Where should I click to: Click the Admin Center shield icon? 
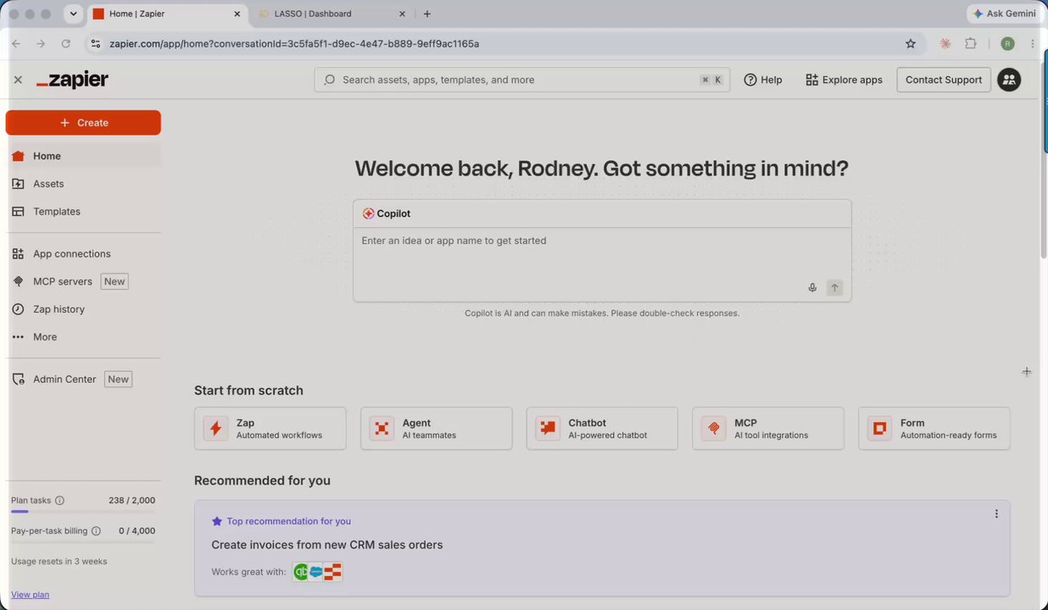18,380
